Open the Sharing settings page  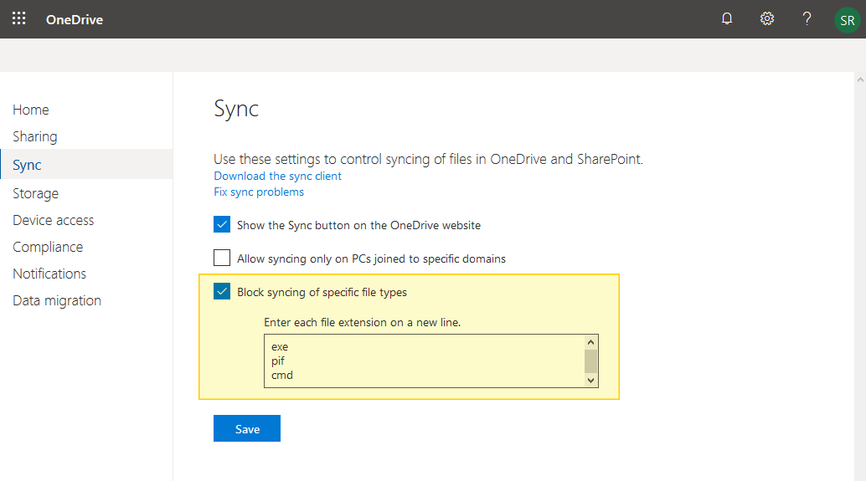click(35, 136)
